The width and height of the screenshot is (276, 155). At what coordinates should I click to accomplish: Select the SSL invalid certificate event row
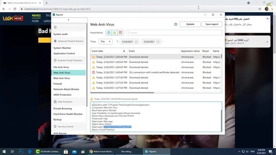point(156,72)
